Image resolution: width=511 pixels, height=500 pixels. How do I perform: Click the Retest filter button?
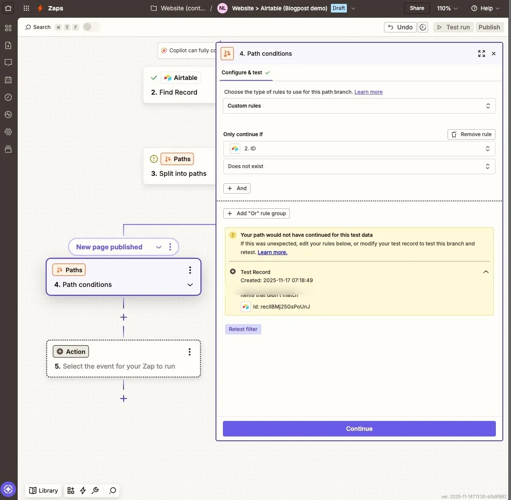[x=243, y=329]
